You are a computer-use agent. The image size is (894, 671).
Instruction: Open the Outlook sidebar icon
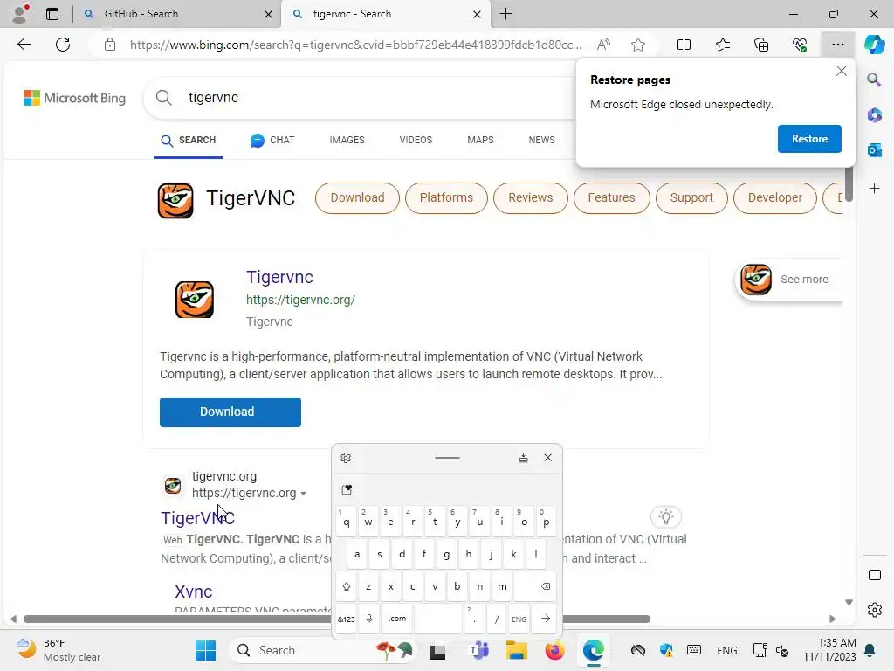874,150
